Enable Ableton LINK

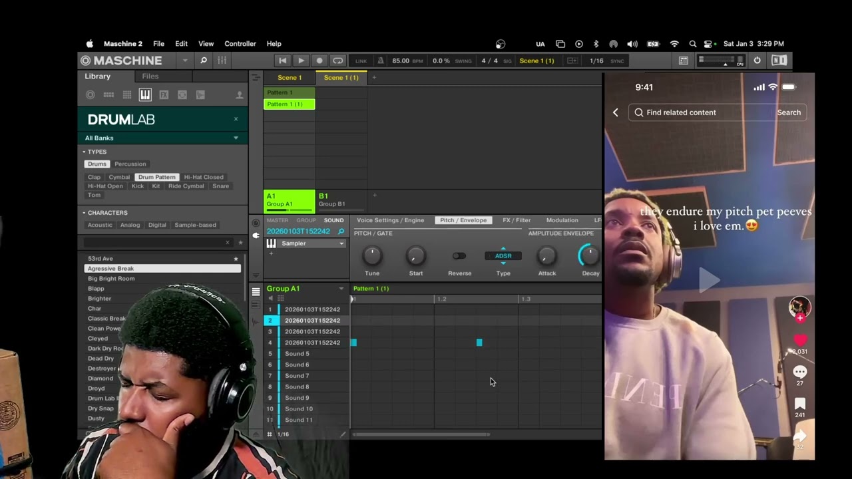[361, 61]
